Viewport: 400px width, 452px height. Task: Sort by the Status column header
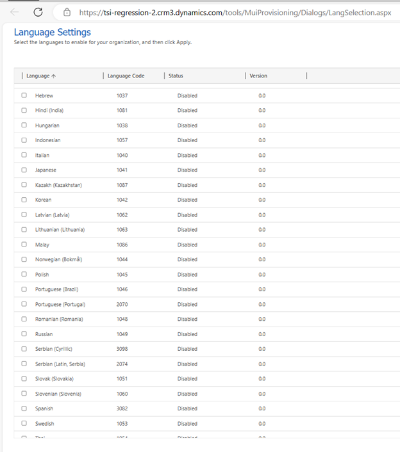[x=176, y=76]
